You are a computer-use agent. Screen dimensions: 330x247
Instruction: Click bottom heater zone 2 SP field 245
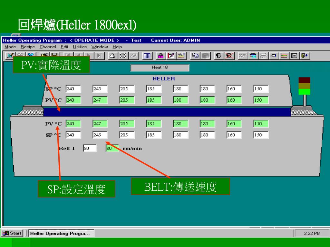point(100,135)
